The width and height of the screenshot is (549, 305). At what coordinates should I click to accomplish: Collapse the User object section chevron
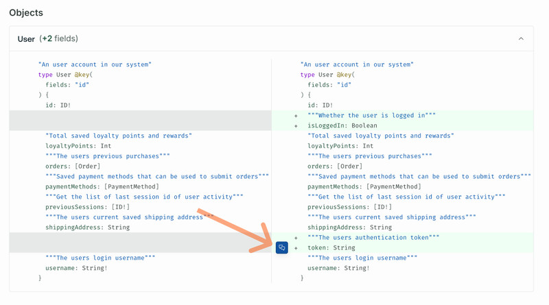coord(521,39)
